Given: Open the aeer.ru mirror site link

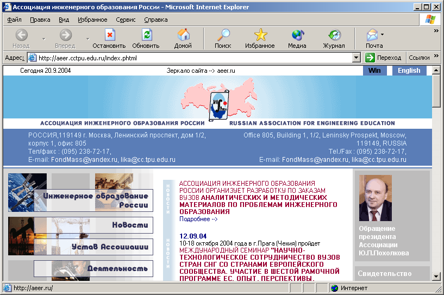Looking at the screenshot, I should [226, 71].
